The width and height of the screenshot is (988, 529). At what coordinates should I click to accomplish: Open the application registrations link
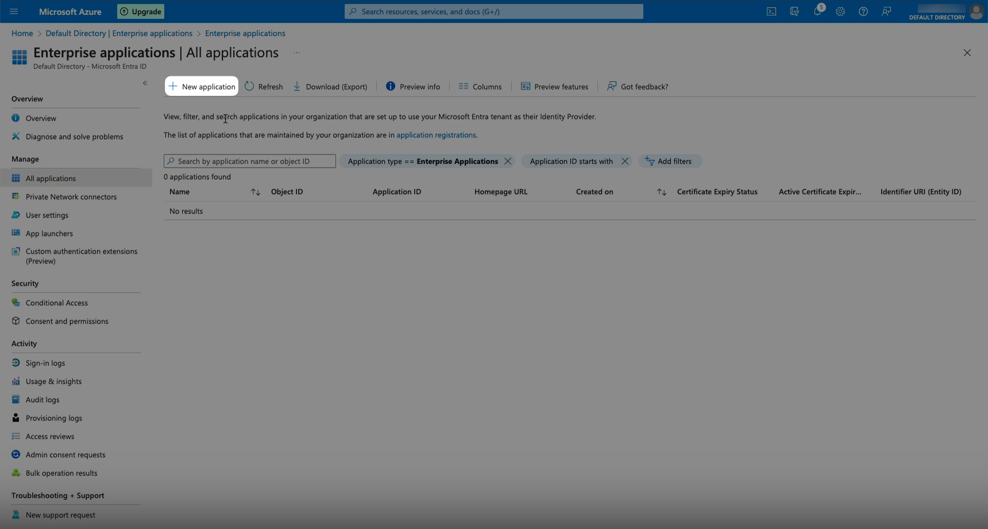tap(436, 135)
